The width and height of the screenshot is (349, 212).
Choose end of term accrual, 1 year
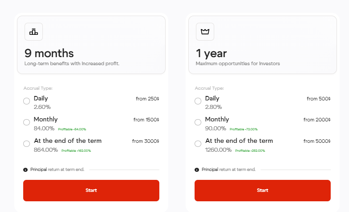tap(198, 144)
